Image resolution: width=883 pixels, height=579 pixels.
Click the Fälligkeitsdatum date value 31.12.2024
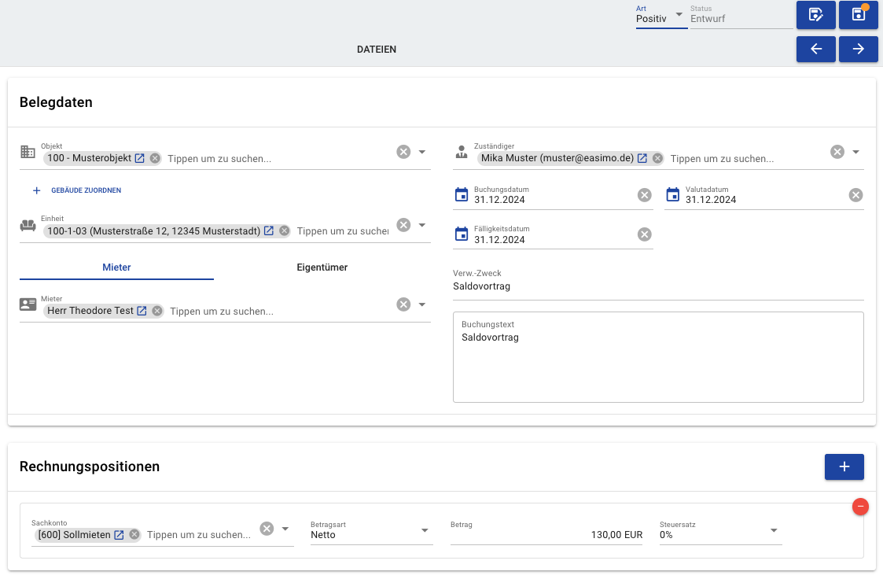click(499, 240)
